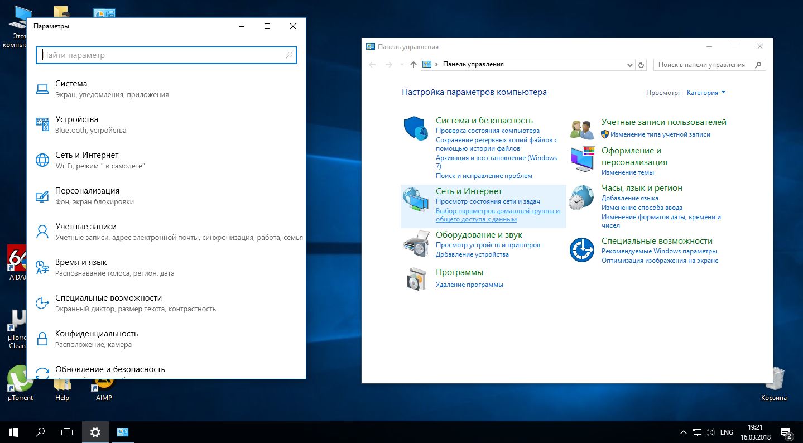
Task: Open Выбор параметров домашней группы link
Action: tap(498, 215)
